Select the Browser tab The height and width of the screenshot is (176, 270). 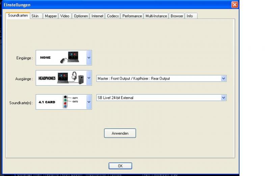[x=177, y=16]
